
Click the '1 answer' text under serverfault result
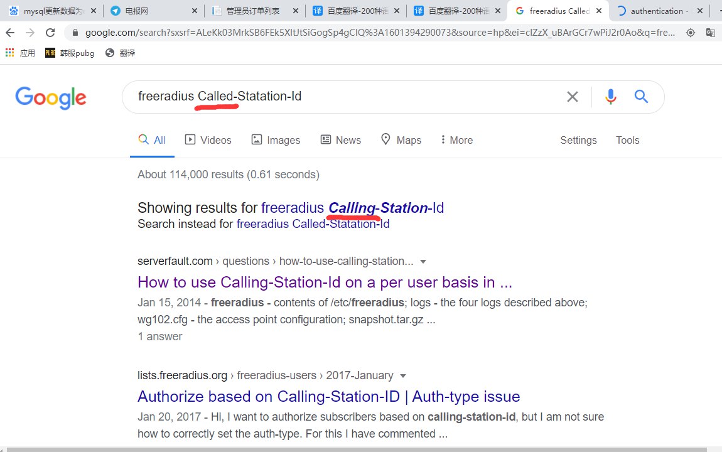[159, 336]
